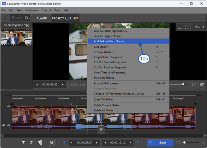Choose Expand All Fragments
The image size is (207, 148).
click(128, 83)
